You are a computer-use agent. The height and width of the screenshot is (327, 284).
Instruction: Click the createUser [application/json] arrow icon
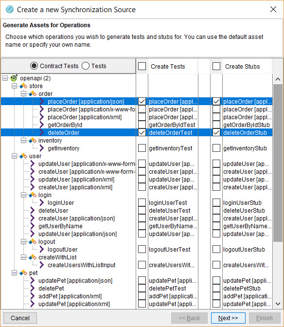tap(33, 218)
